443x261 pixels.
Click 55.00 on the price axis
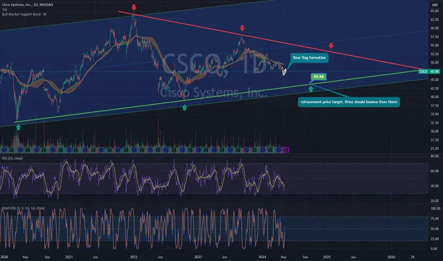pyautogui.click(x=434, y=46)
